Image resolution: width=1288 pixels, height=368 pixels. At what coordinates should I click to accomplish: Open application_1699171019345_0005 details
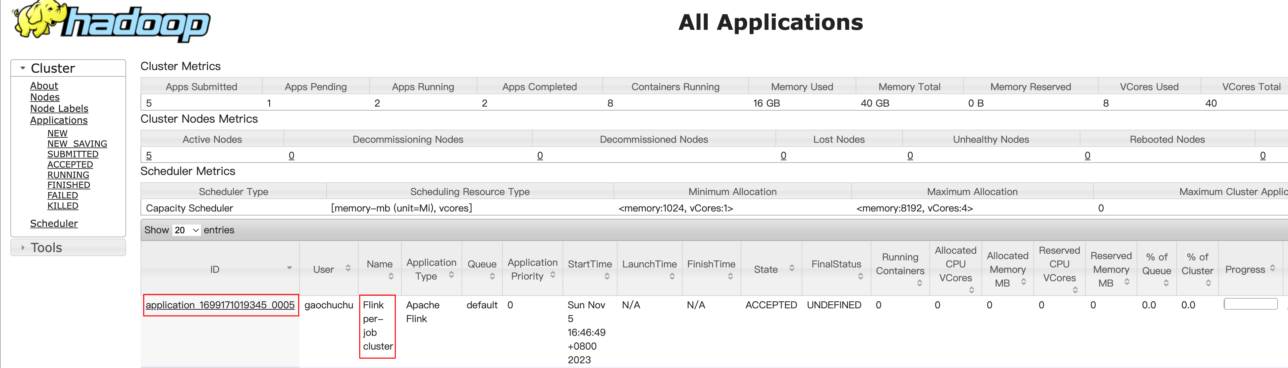click(220, 305)
